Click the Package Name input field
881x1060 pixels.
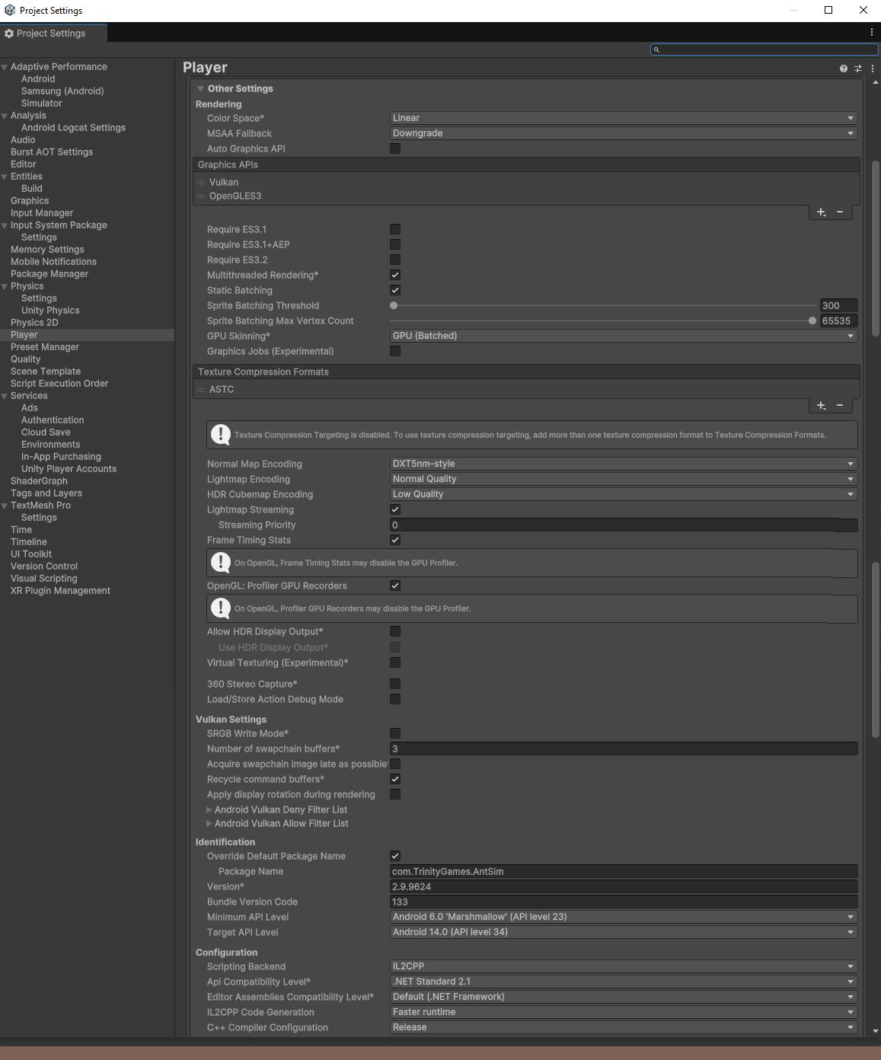tap(622, 871)
